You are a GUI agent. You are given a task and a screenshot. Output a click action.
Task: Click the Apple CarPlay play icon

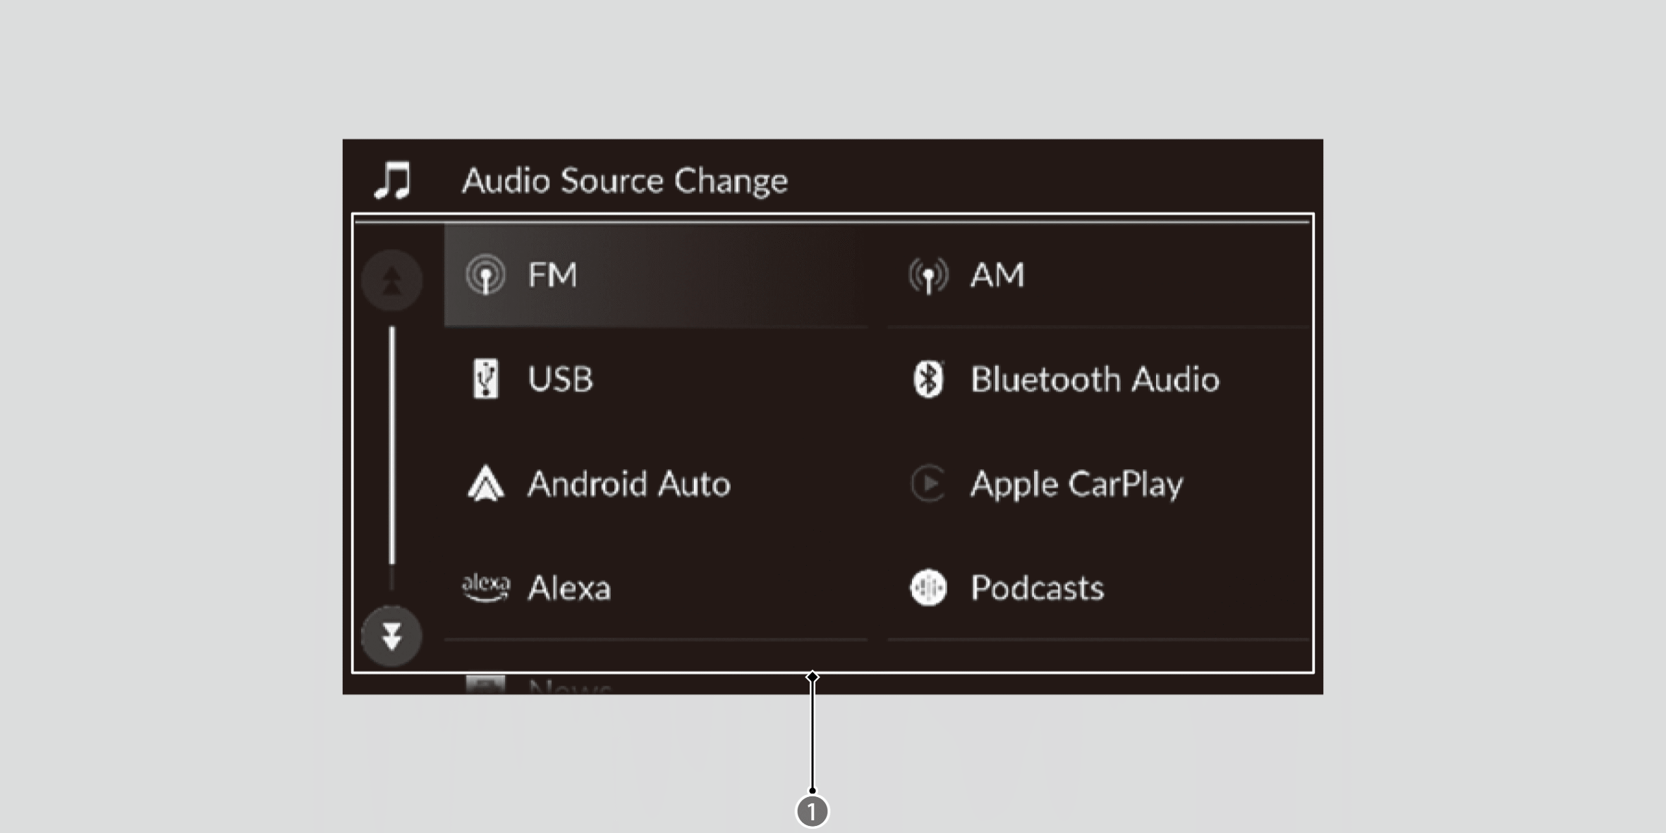point(928,484)
